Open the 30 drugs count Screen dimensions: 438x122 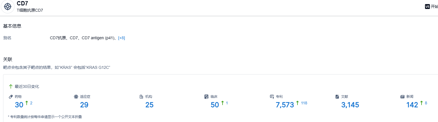(x=19, y=105)
